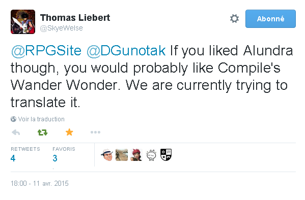Screen dimensions: 305x200
Task: View the 3 favoris count
Action: pyautogui.click(x=55, y=158)
